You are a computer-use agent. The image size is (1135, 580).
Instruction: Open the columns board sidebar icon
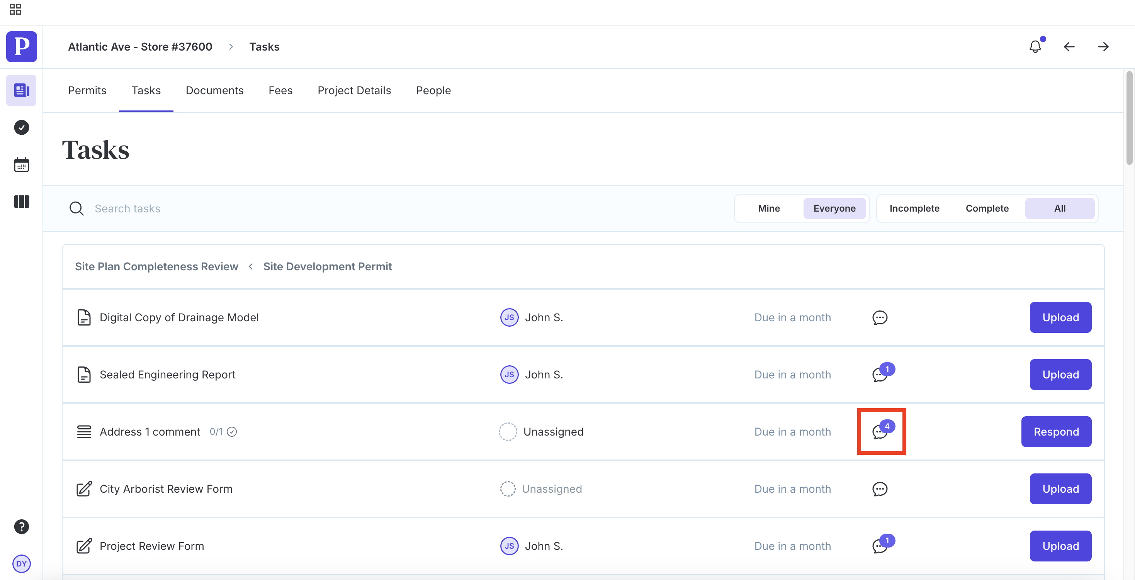click(21, 202)
